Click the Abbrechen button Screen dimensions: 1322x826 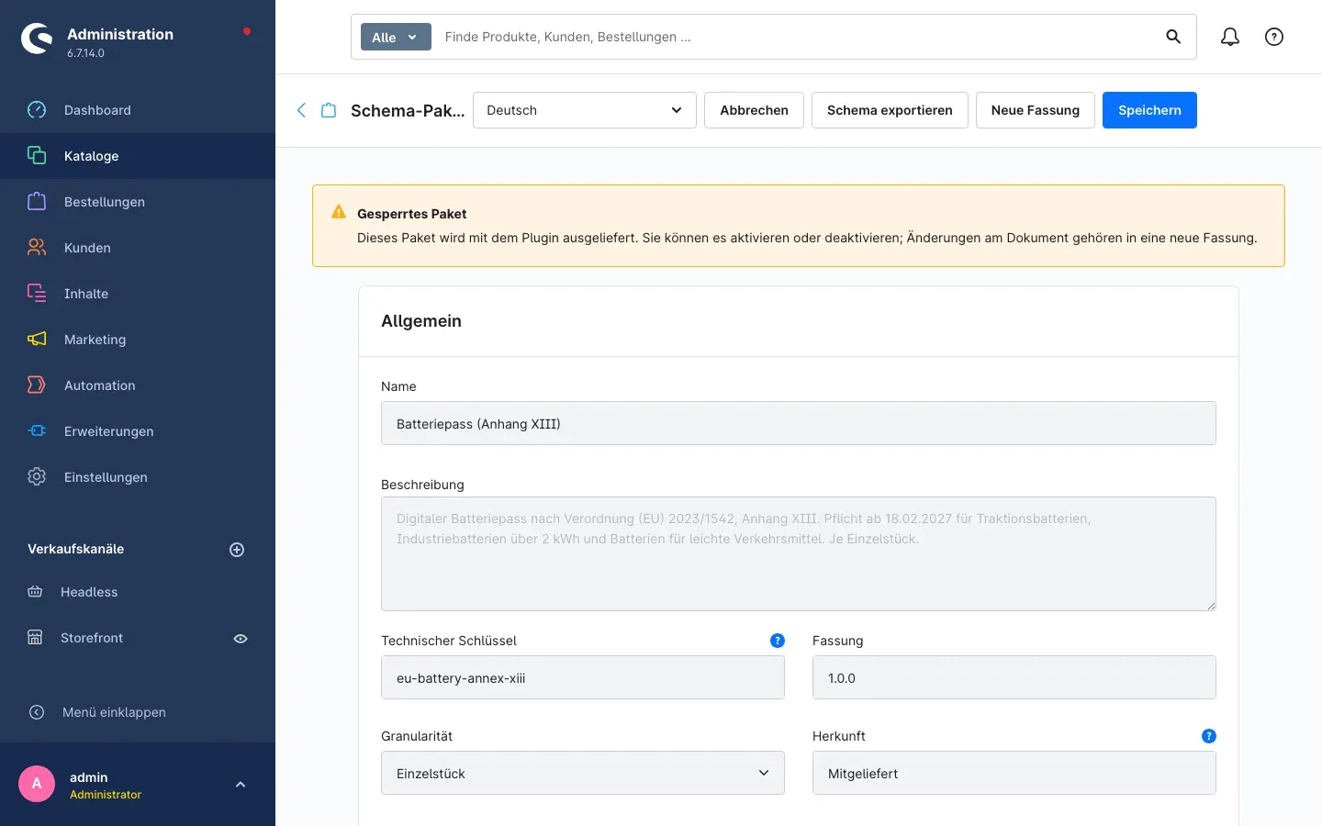754,110
